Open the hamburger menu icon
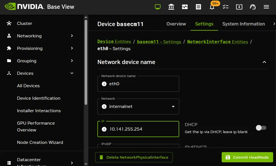Image resolution: width=276 pixels, height=166 pixels. pos(266,7)
